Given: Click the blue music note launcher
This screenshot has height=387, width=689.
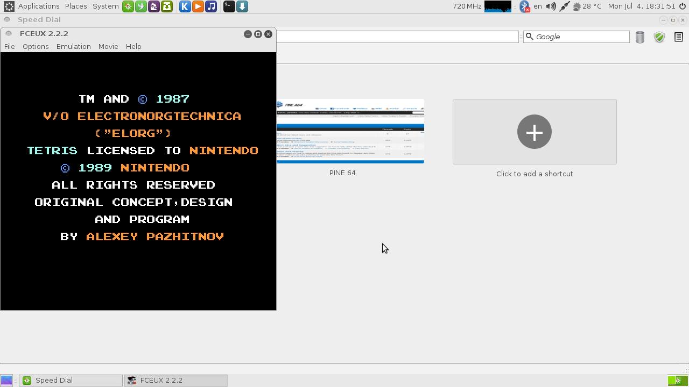Looking at the screenshot, I should click(211, 6).
